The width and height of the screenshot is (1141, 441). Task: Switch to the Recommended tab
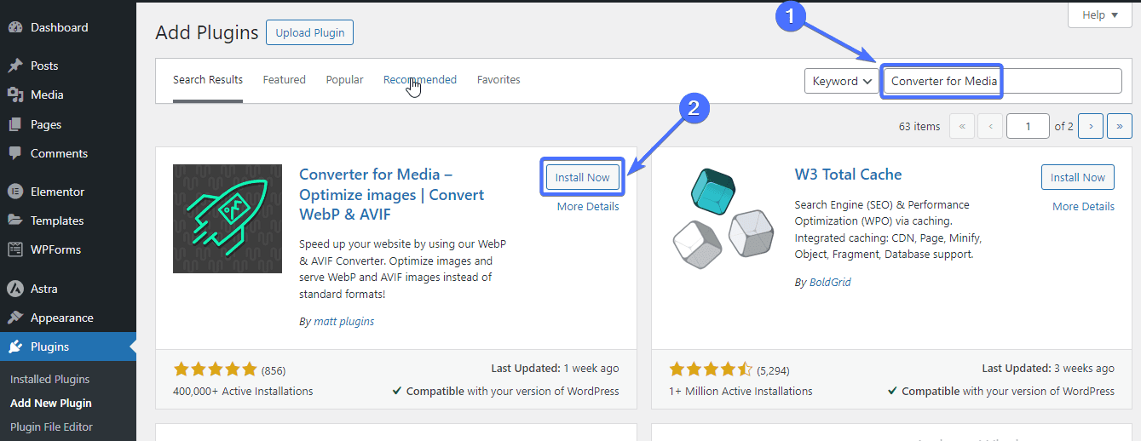tap(420, 80)
